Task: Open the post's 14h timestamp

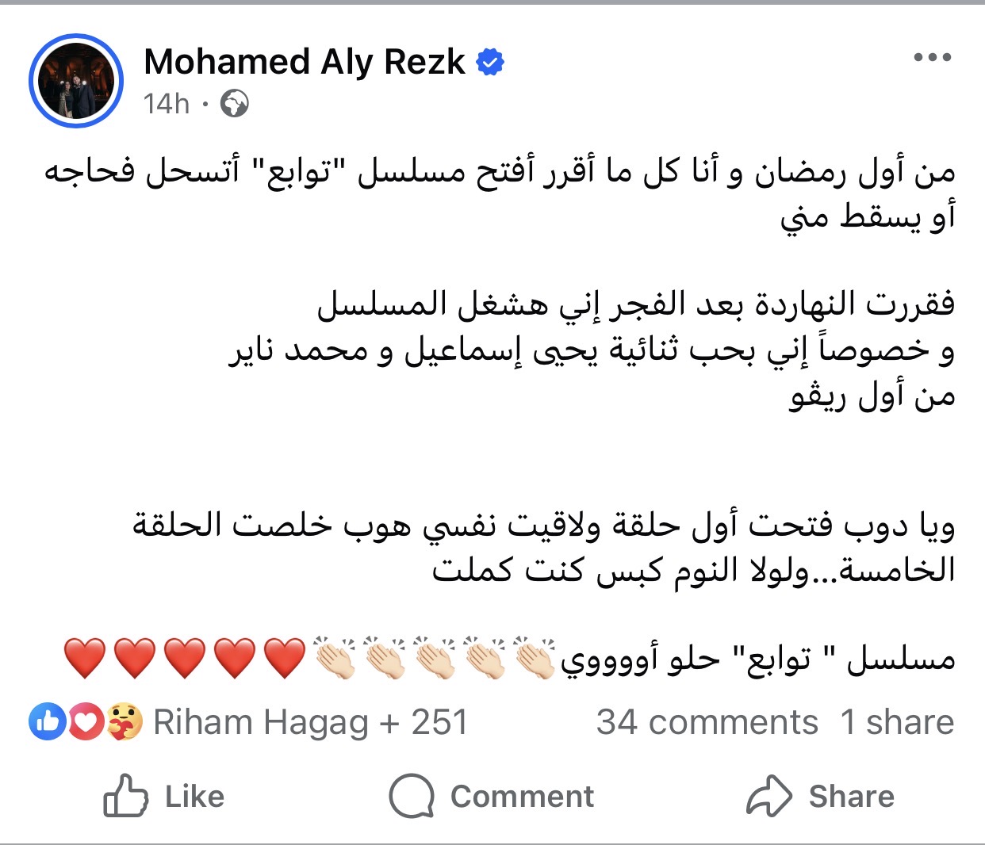Action: click(167, 104)
